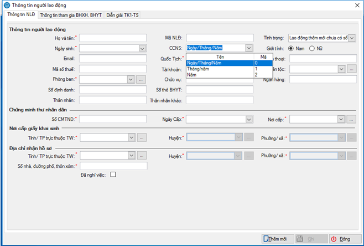Click the application icon in title bar

[x=6, y=4]
